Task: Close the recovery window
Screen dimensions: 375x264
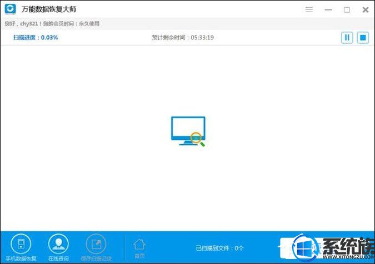Action: pos(366,10)
